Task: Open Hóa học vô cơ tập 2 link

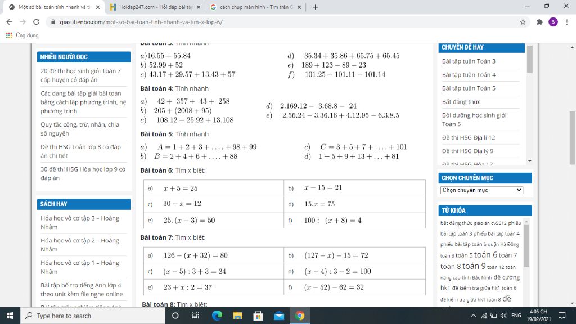Action: pos(80,245)
